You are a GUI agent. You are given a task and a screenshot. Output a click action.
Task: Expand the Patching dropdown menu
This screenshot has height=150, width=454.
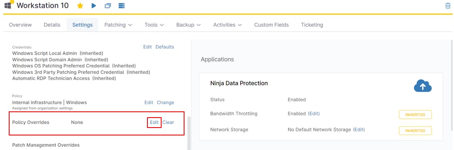[118, 25]
